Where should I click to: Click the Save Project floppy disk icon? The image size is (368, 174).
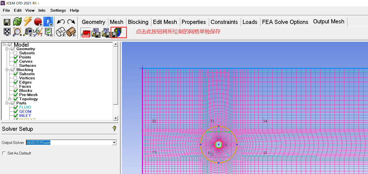pyautogui.click(x=7, y=22)
